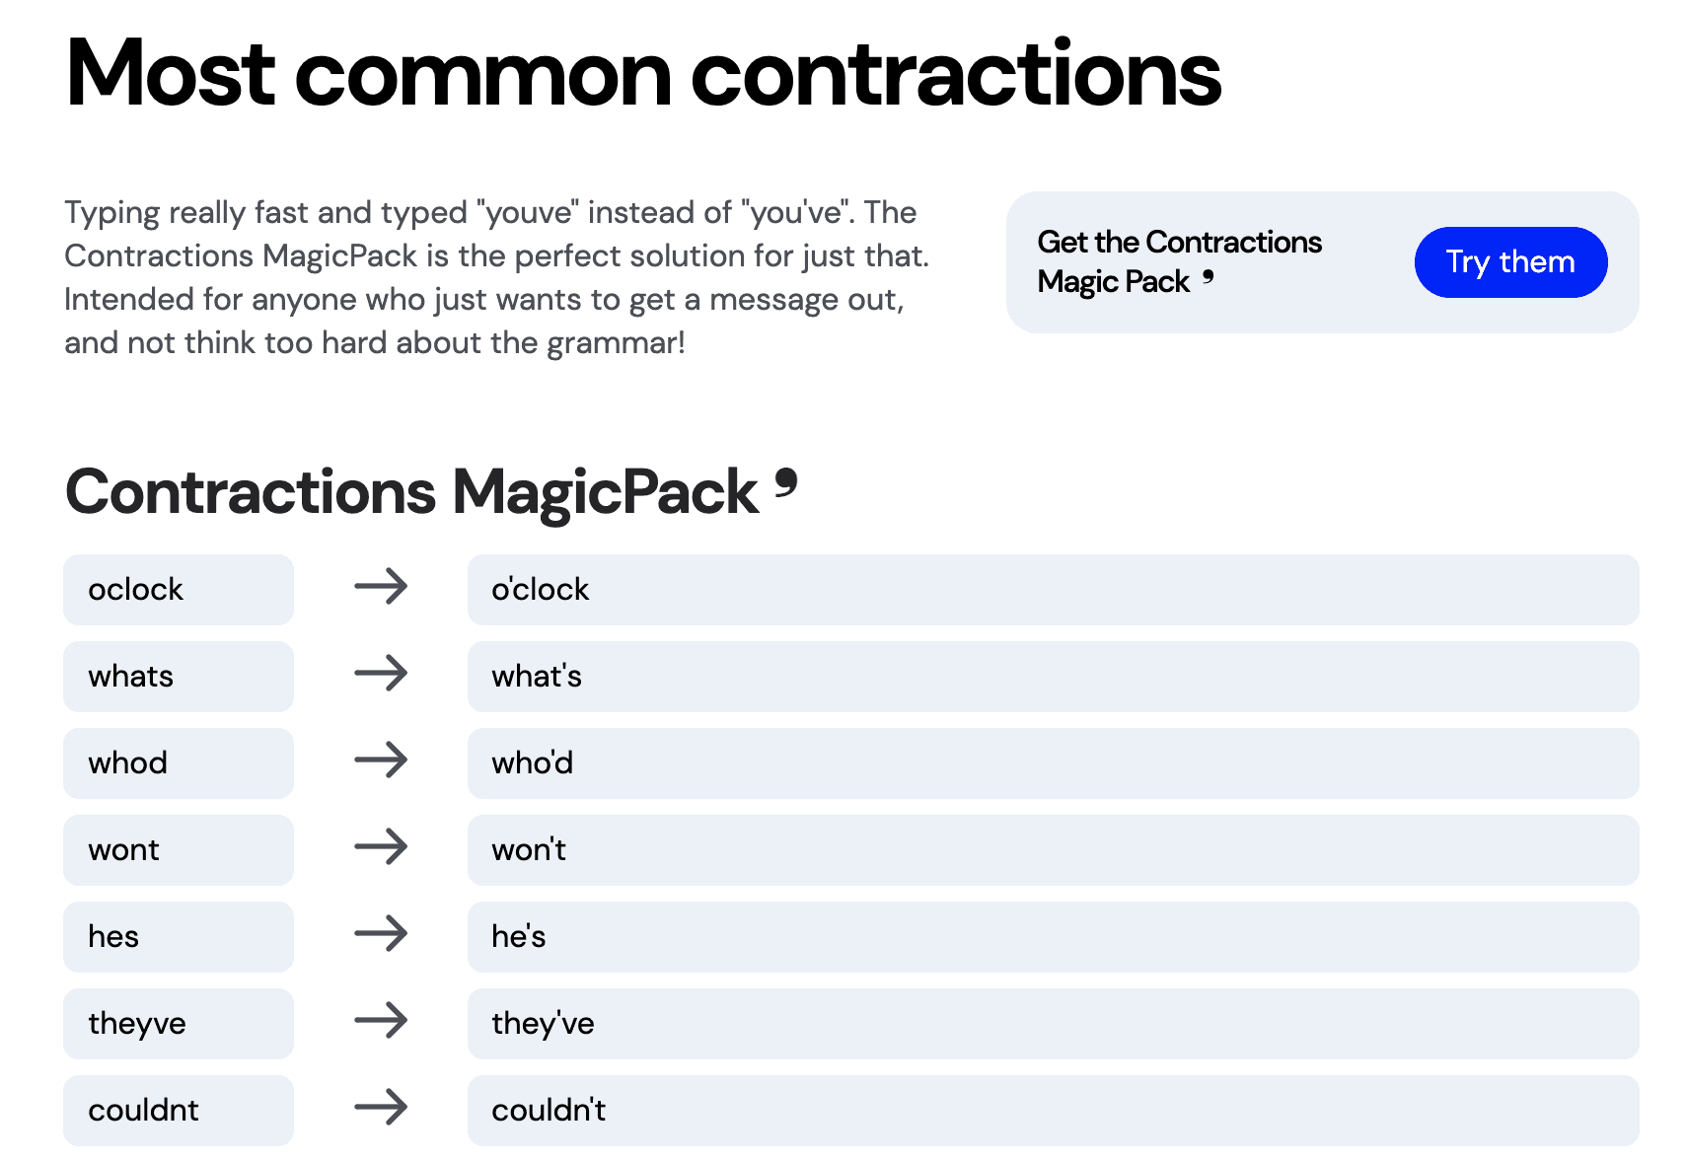
Task: Click the arrow icon beside wont
Action: (381, 847)
